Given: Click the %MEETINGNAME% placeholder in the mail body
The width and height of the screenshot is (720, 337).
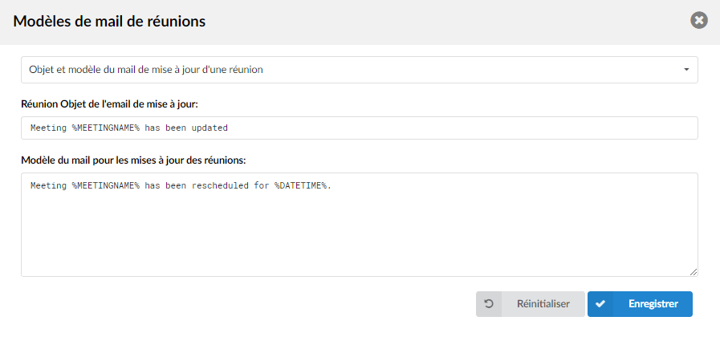Looking at the screenshot, I should click(x=105, y=186).
